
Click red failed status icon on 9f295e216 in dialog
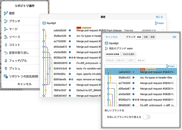pyautogui.click(x=138, y=100)
